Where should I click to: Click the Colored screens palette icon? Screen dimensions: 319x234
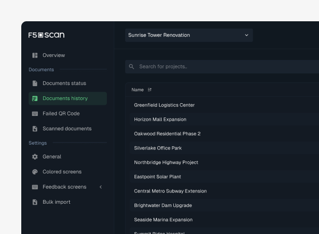point(35,172)
